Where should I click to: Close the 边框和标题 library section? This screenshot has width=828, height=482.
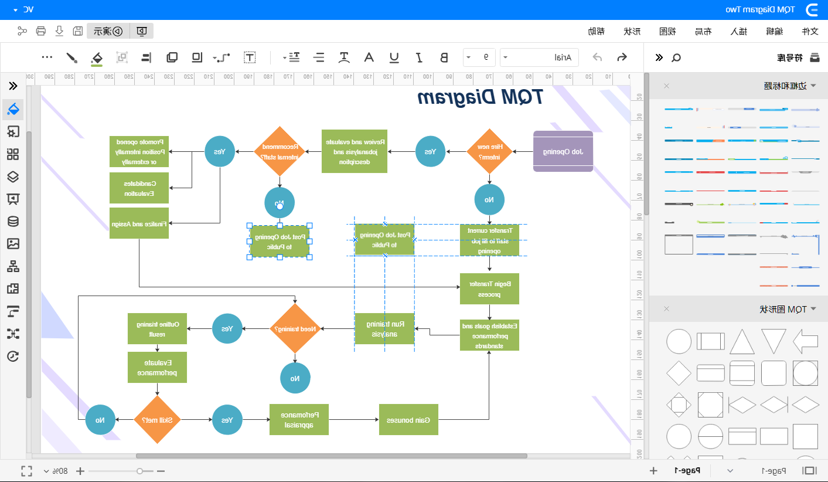pos(666,86)
